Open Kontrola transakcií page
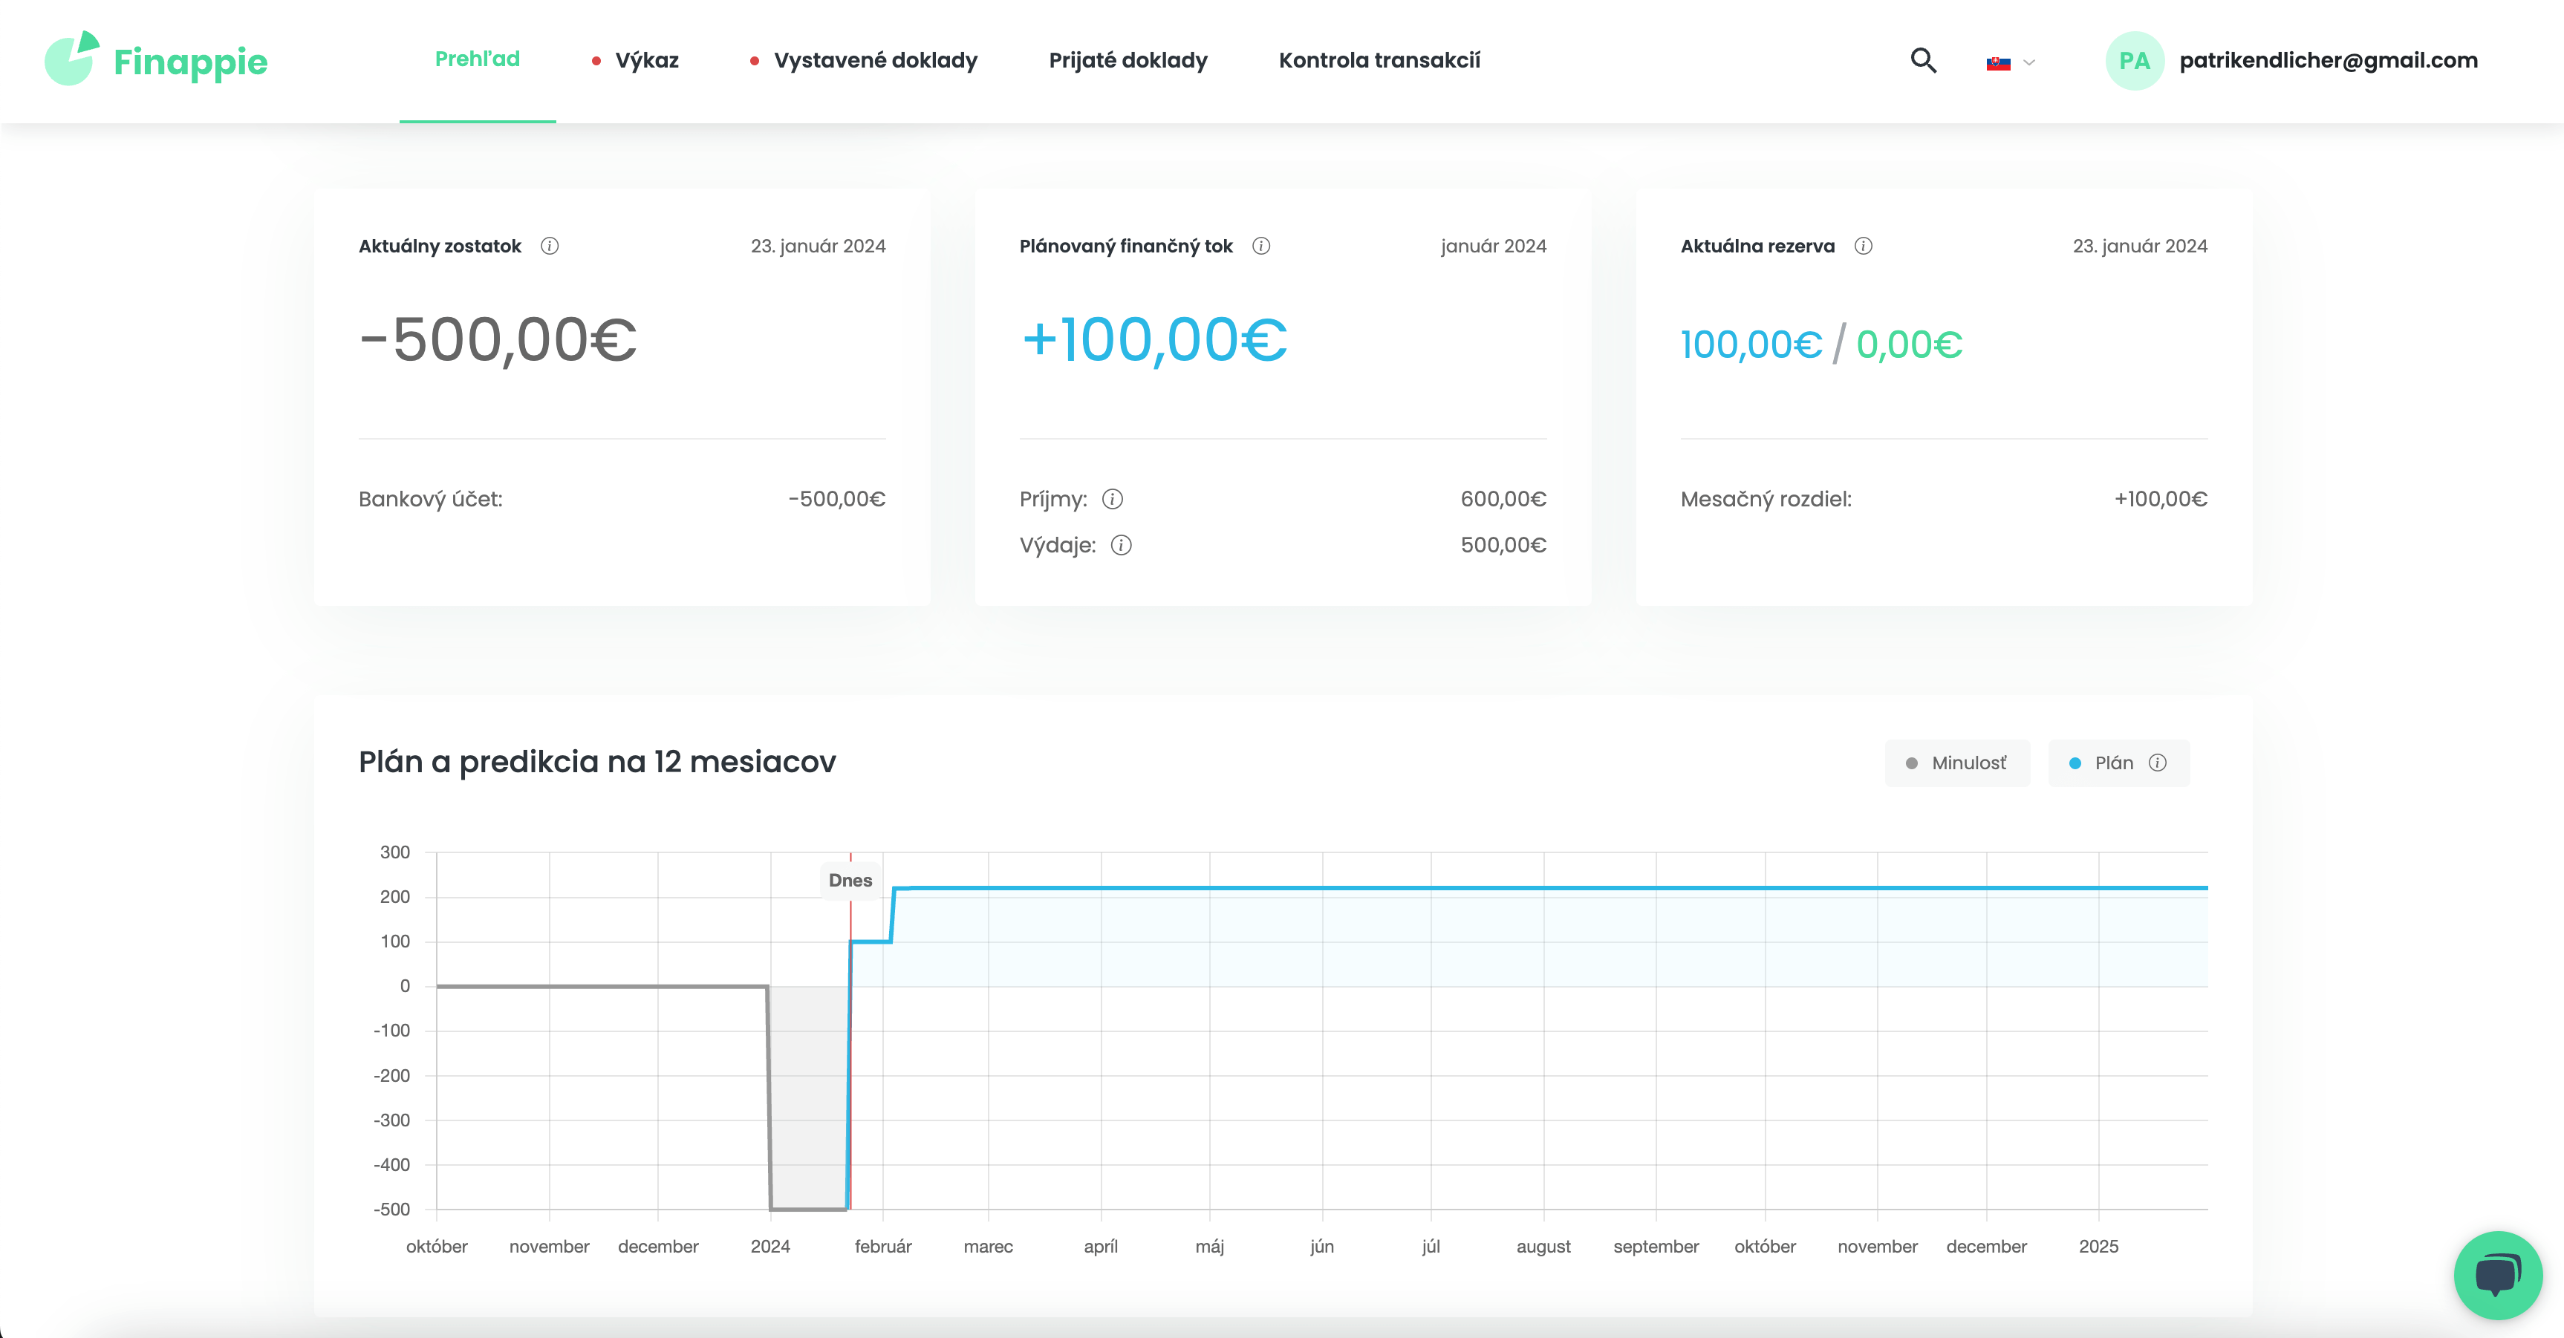This screenshot has width=2564, height=1338. (1379, 61)
